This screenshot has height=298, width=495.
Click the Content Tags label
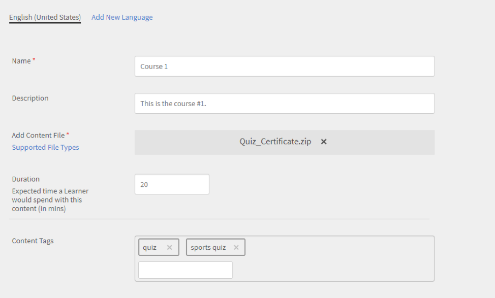point(33,241)
